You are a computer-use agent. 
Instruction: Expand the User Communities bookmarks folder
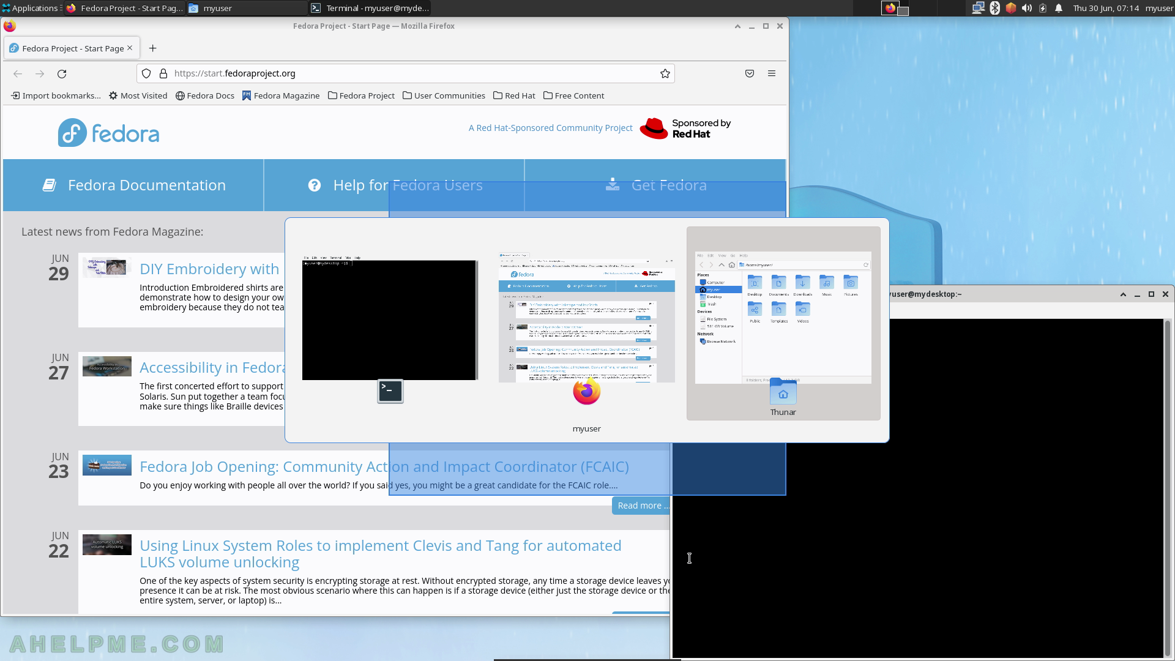[x=444, y=95]
